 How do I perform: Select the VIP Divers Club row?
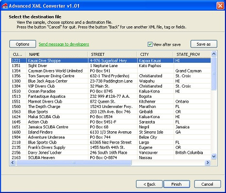(x=111, y=86)
